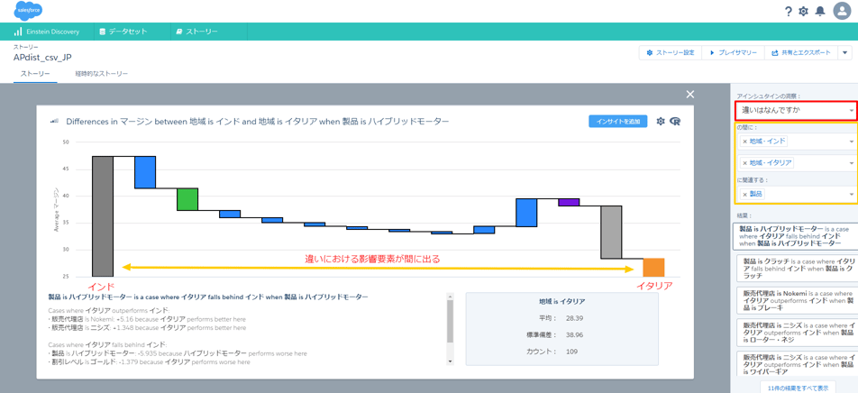Close the insight panel with the X
Viewport: 858px width, 393px height.
[690, 94]
